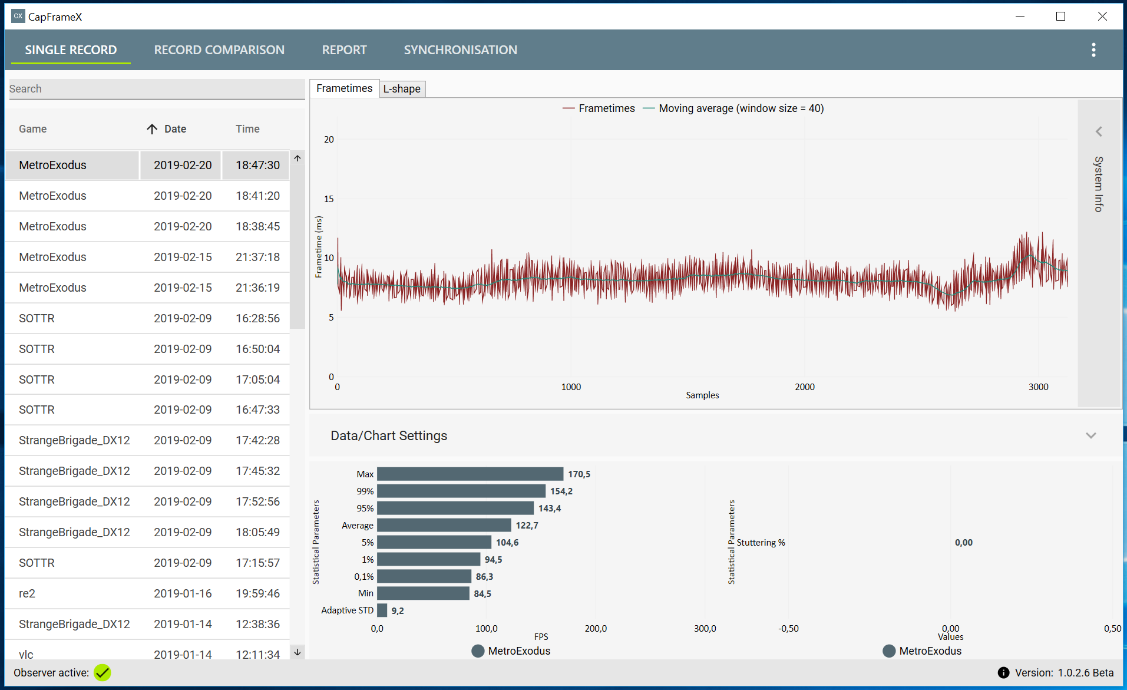Image resolution: width=1127 pixels, height=690 pixels.
Task: Select SOTTR record from 16:47:33
Action: 147,410
